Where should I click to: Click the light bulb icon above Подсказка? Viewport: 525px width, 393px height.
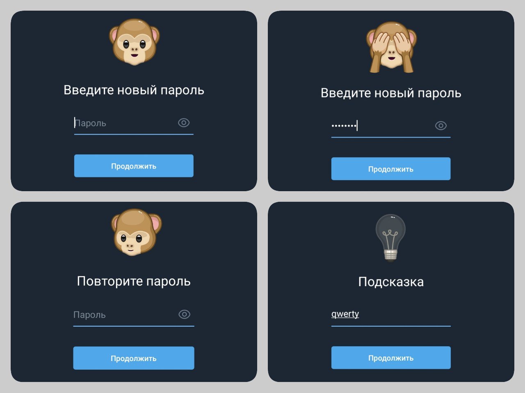390,237
